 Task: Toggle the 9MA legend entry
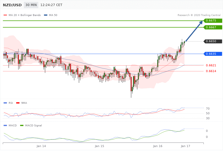coord(22,103)
